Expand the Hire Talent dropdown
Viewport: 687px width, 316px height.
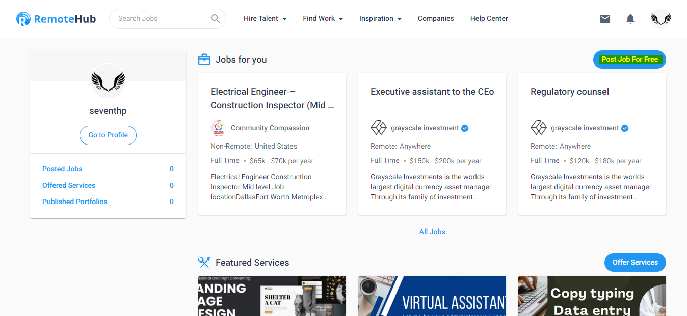(x=265, y=19)
